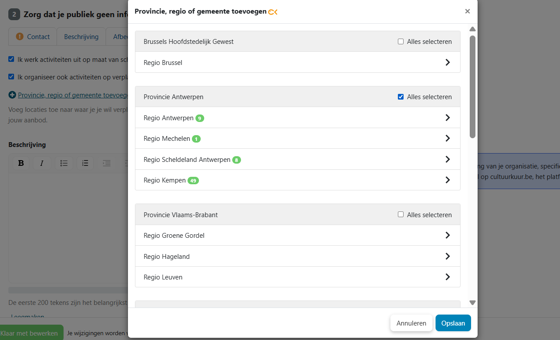The height and width of the screenshot is (340, 560).
Task: Insert bulleted list in description editor
Action: pos(64,163)
